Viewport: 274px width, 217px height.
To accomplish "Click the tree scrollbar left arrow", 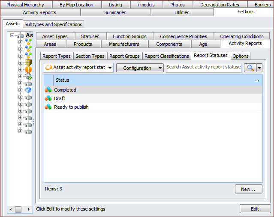I will point(11,209).
